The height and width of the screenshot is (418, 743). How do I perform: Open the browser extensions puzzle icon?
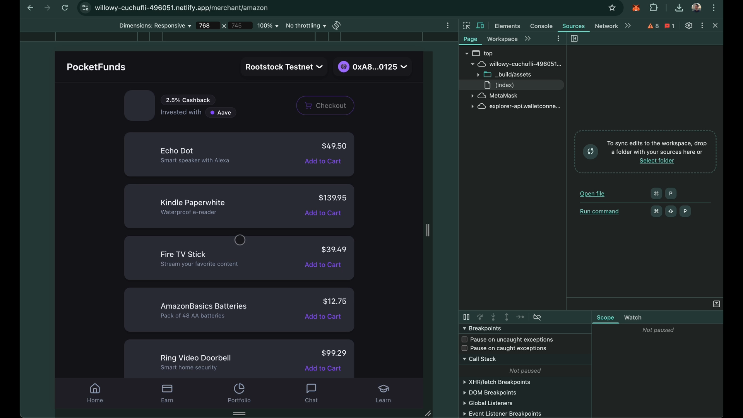(654, 8)
